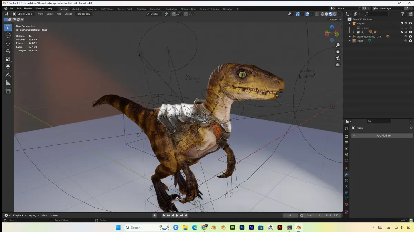Pick the Rotate tool

coord(8,51)
